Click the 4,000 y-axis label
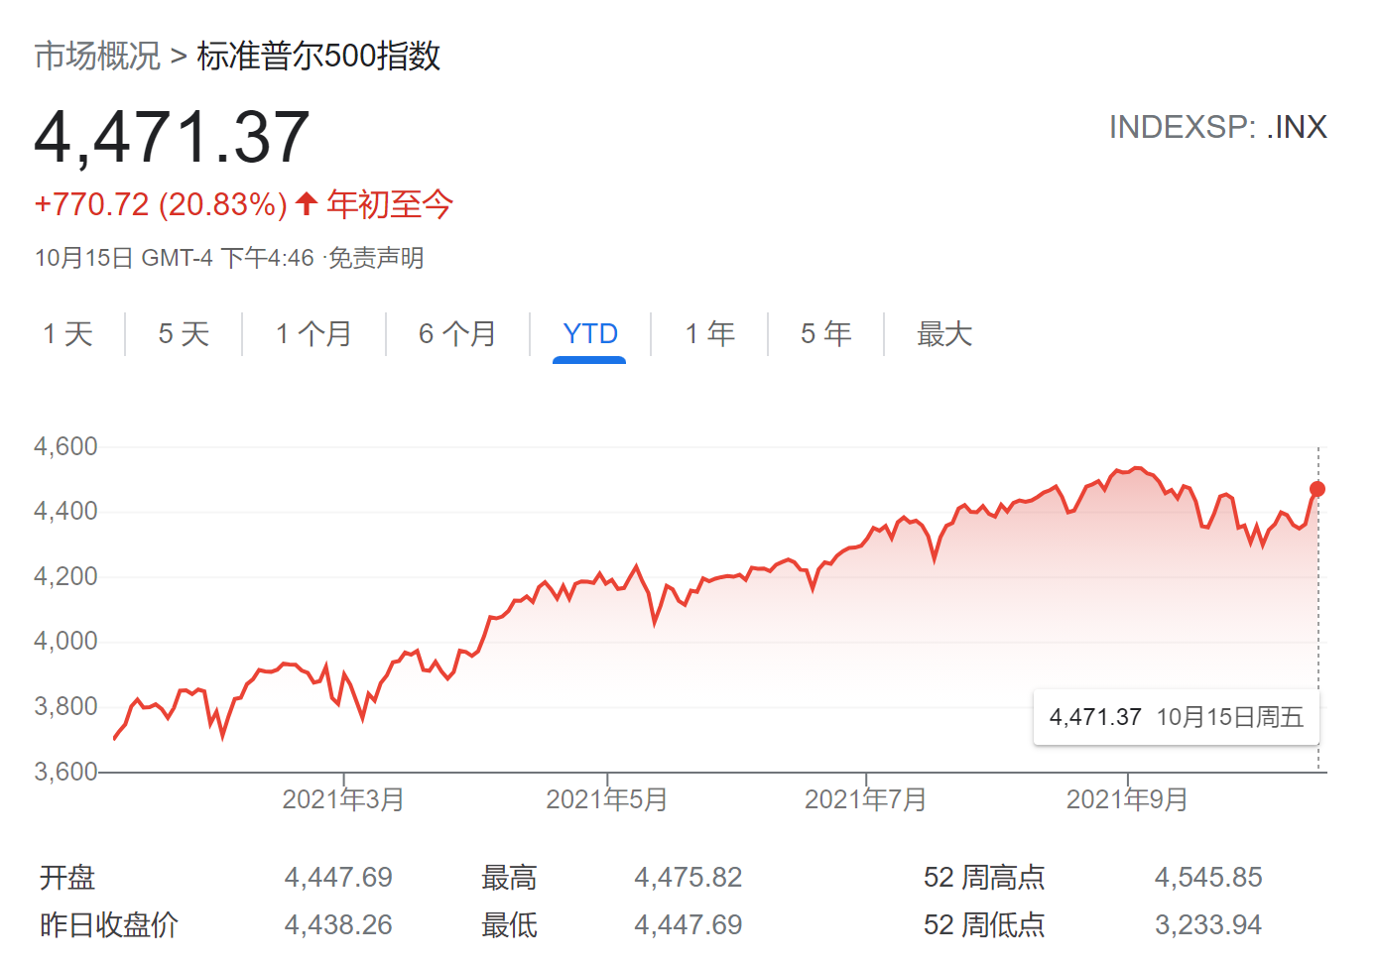 [x=65, y=641]
